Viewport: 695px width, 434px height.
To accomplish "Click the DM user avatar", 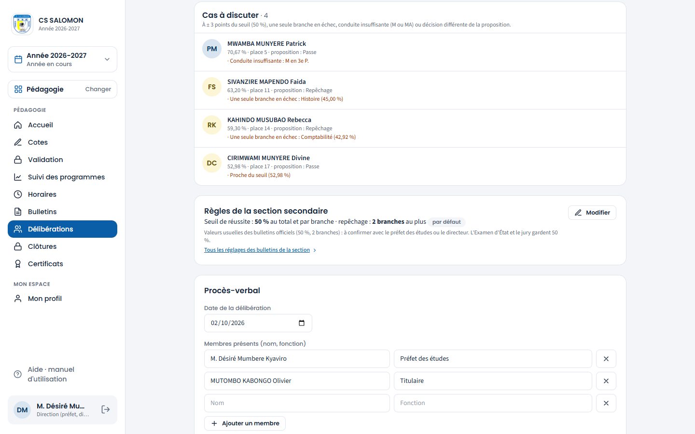I will pos(22,410).
